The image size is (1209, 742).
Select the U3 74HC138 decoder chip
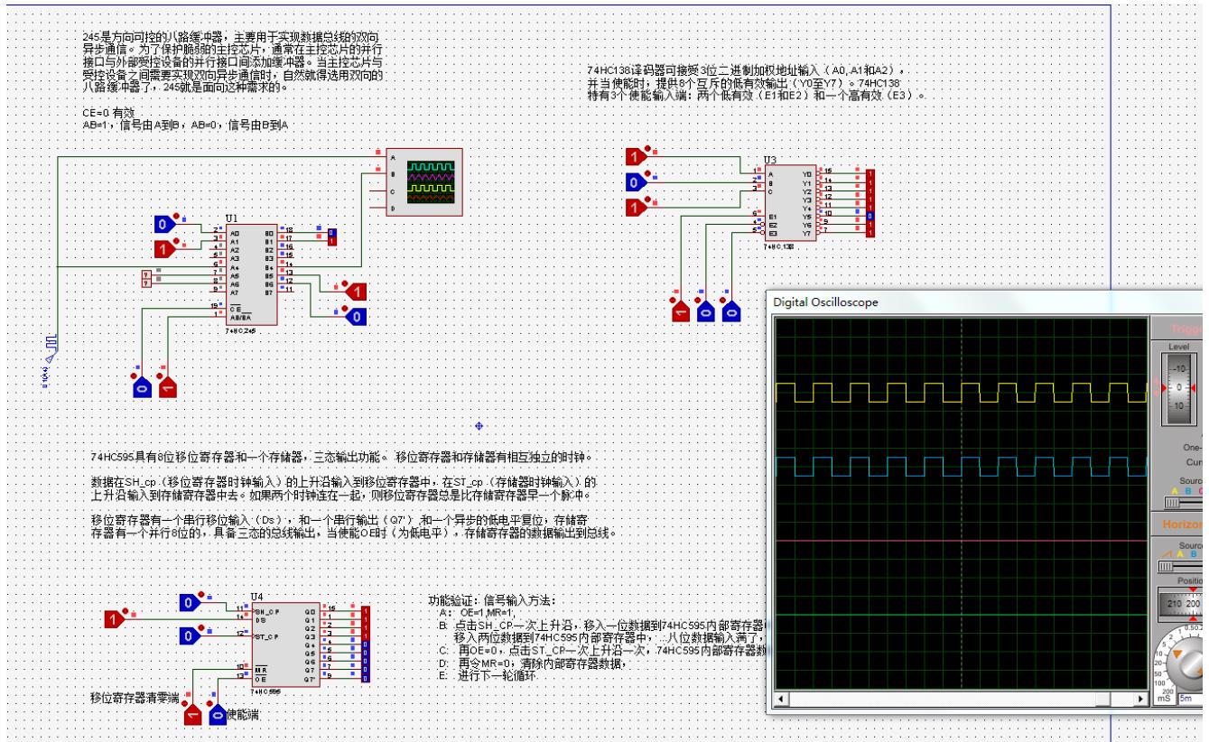point(789,203)
